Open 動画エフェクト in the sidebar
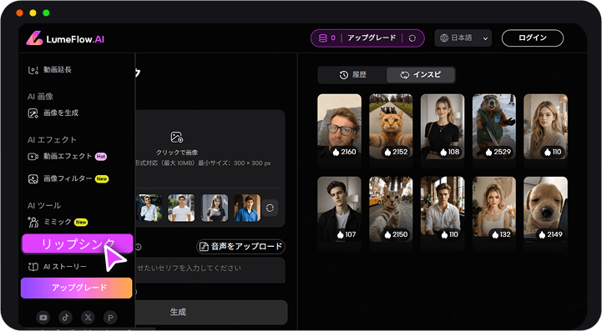This screenshot has width=602, height=331. (68, 156)
